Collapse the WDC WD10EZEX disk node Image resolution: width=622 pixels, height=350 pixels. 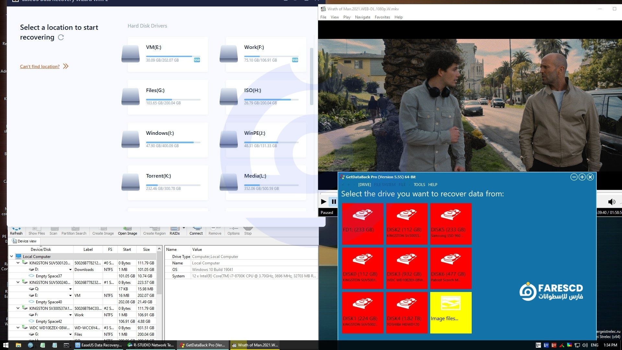[x=18, y=328]
